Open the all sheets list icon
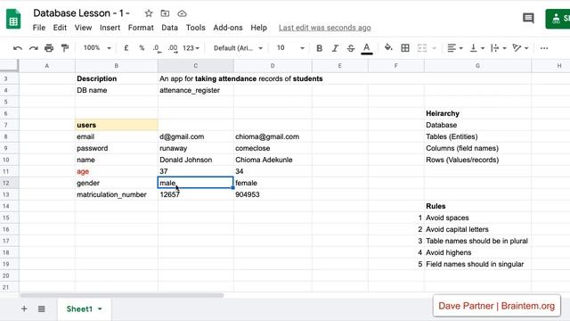Screen dimensions: 570x321 [42, 309]
